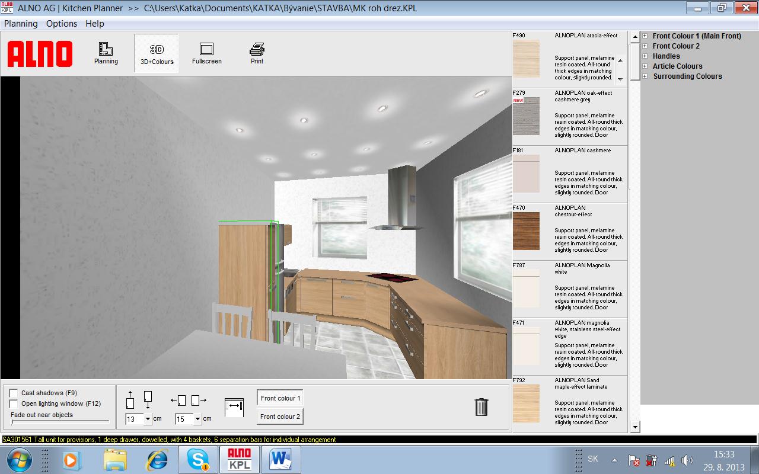The width and height of the screenshot is (759, 474).
Task: Pick F470 chestnut-effect colour swatch
Action: tap(526, 231)
